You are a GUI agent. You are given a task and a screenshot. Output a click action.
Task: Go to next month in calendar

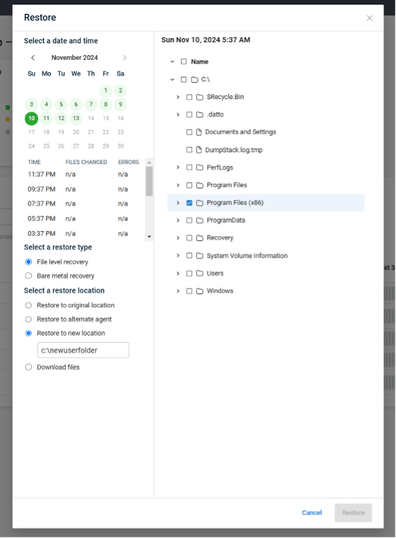(125, 58)
